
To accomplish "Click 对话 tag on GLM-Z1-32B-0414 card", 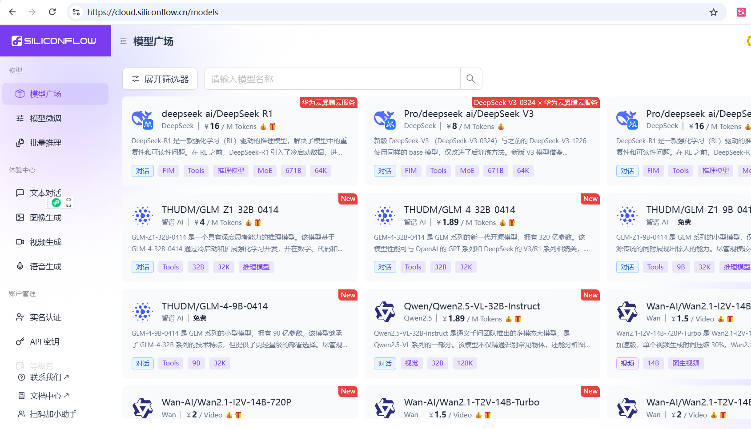I will click(143, 267).
